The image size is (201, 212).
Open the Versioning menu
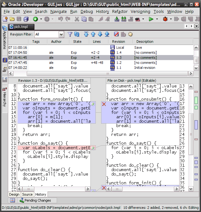click(x=140, y=11)
